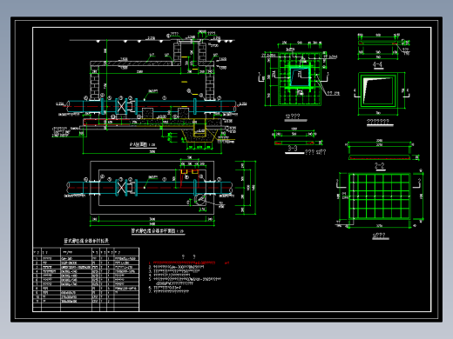Screen dimensions: 453x339
Task: Click the circular sump pit in plan view
Action: [x=199, y=200]
